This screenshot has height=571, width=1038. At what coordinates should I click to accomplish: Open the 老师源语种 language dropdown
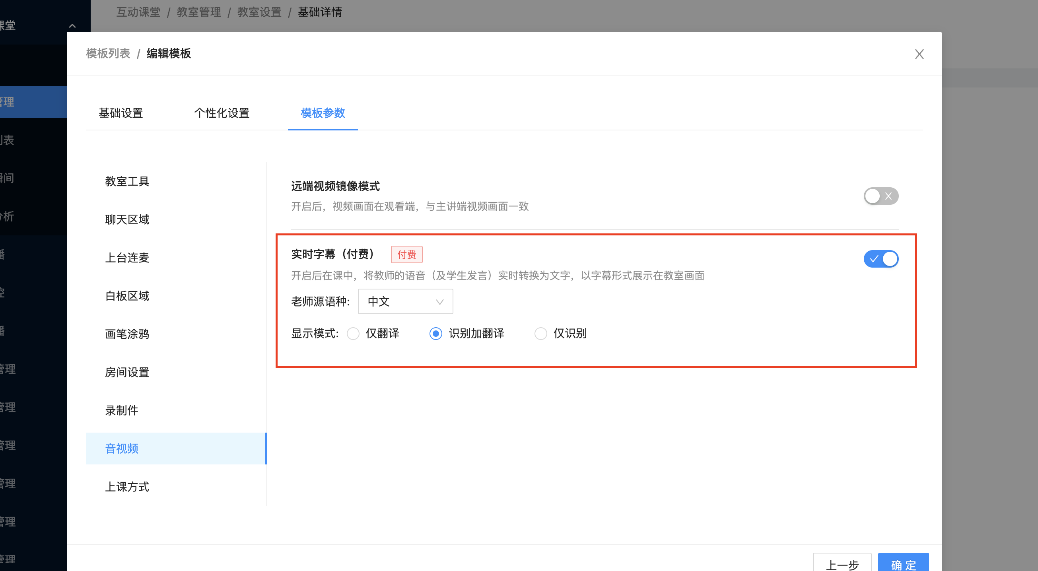[x=405, y=301]
